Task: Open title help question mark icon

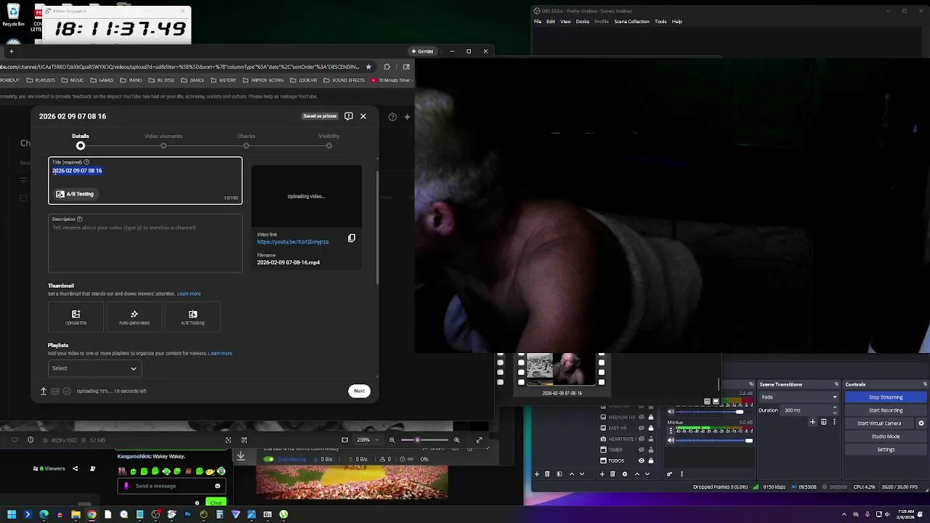Action: click(x=86, y=162)
